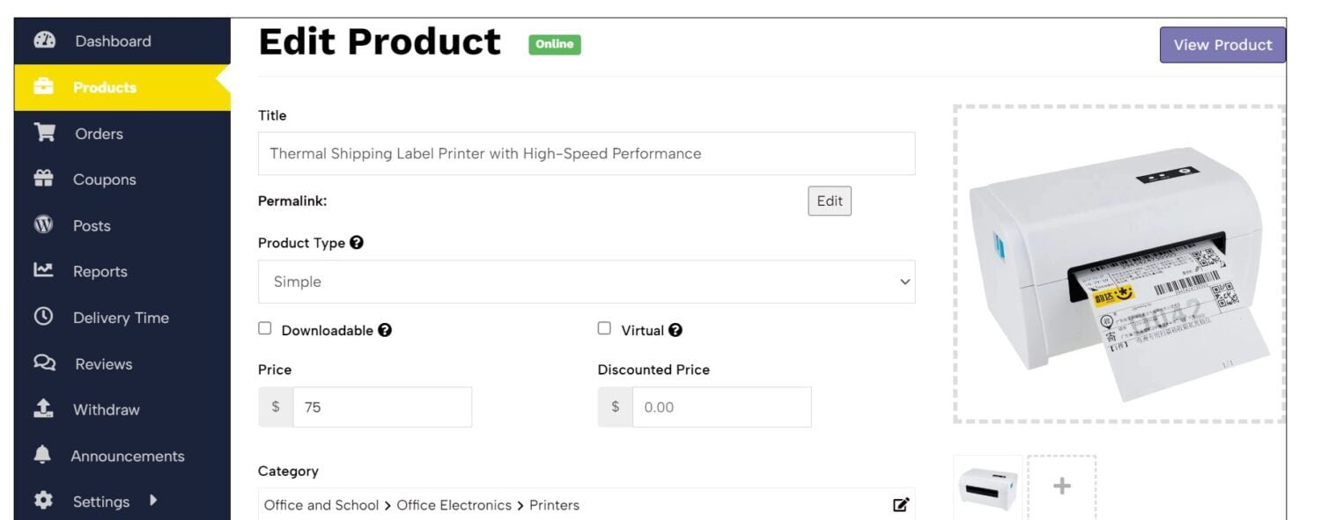Open the Product Type Simple dropdown
Screen dimensions: 1321x520
(587, 282)
